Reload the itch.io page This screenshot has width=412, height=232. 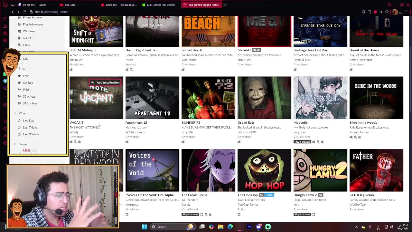click(24, 12)
